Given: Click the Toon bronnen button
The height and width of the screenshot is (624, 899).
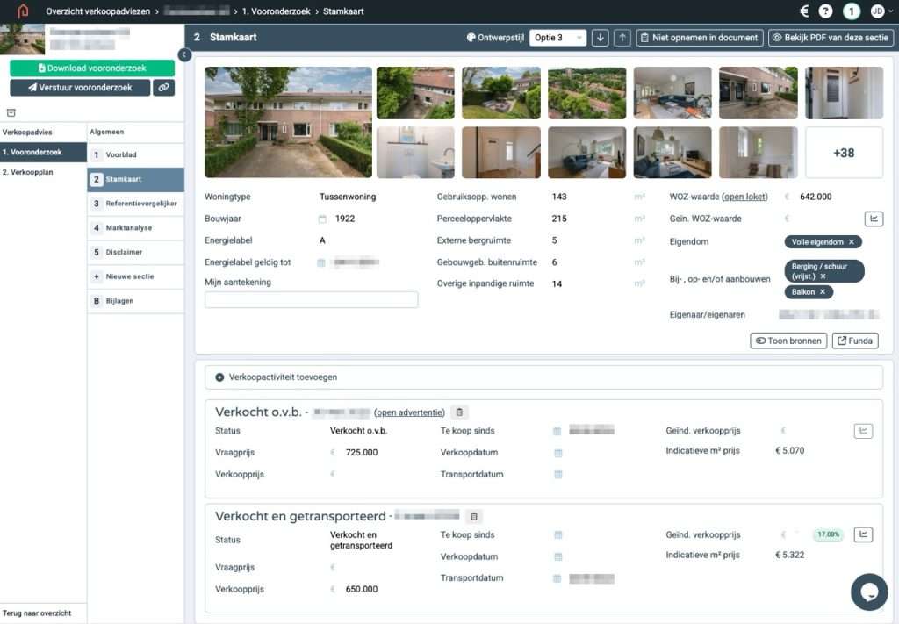Looking at the screenshot, I should (788, 341).
